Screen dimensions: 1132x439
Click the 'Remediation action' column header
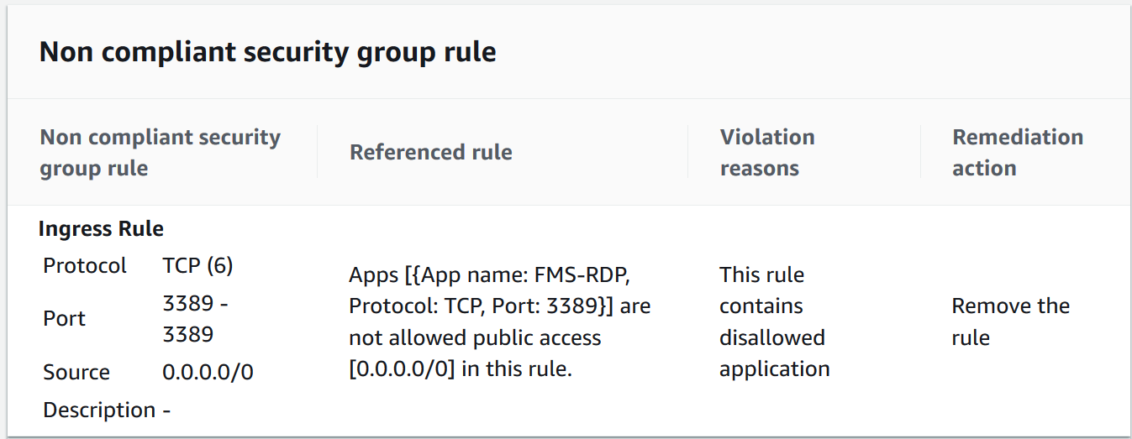tap(1017, 153)
